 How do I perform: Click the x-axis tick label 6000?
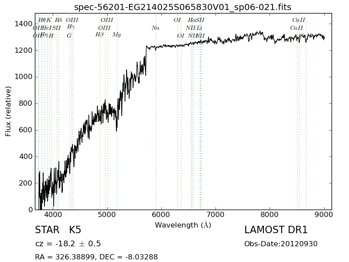161,215
